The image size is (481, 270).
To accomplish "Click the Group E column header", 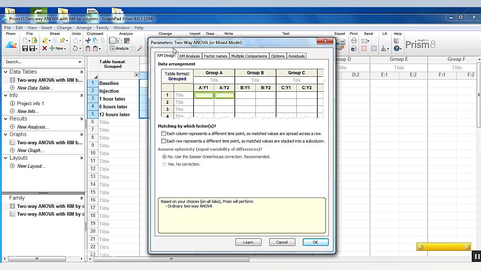I will pyautogui.click(x=399, y=59).
